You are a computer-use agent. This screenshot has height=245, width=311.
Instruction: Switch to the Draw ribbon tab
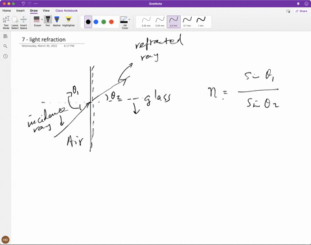(x=34, y=10)
